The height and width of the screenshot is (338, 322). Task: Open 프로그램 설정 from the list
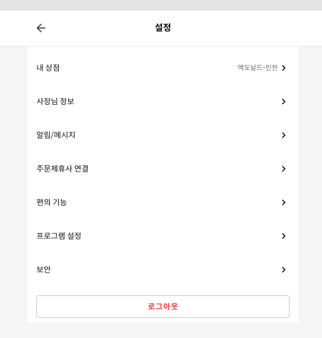(x=163, y=236)
